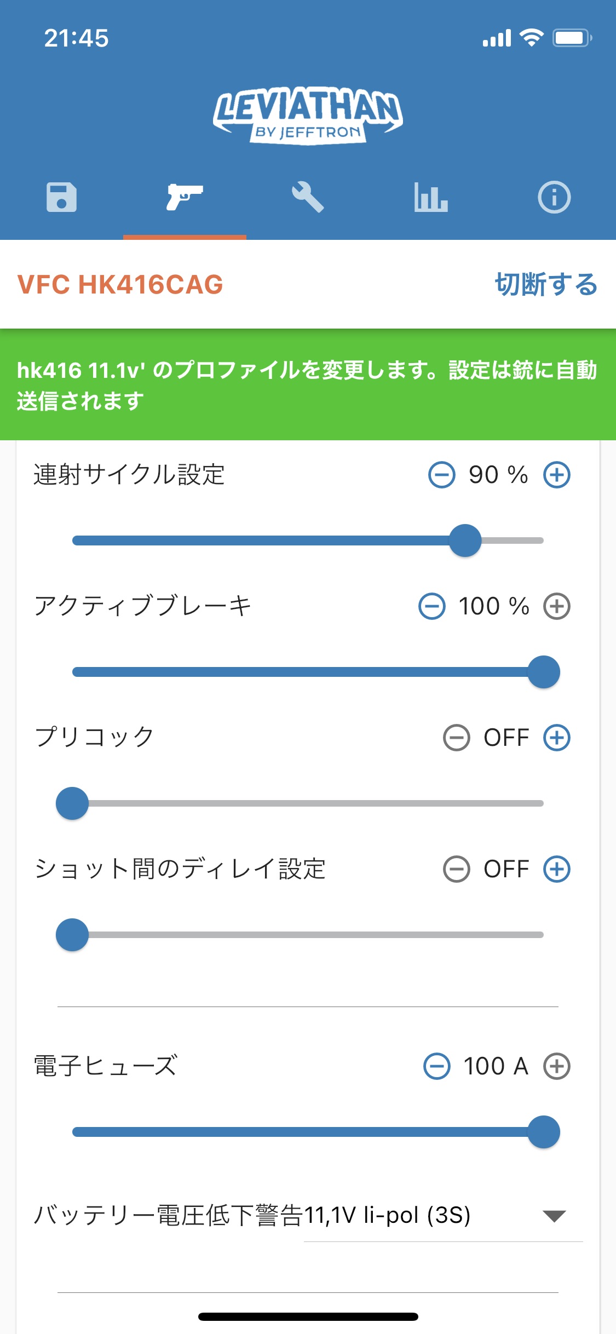
Task: Open the save profiles tab (floppy icon)
Action: [61, 197]
